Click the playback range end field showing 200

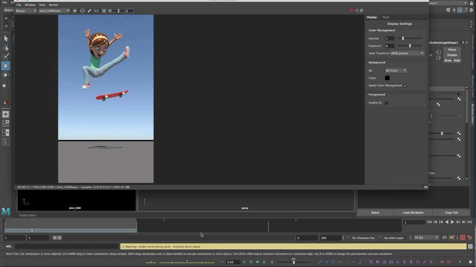click(330, 238)
